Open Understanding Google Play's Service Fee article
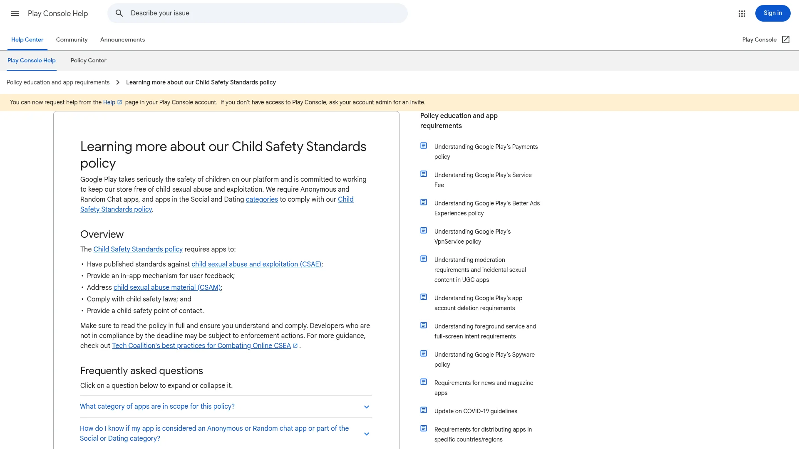The height and width of the screenshot is (449, 799). point(483,180)
